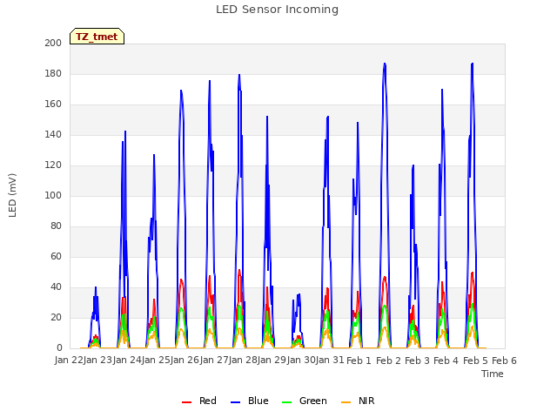Click the 140 y-axis tick label

point(53,135)
